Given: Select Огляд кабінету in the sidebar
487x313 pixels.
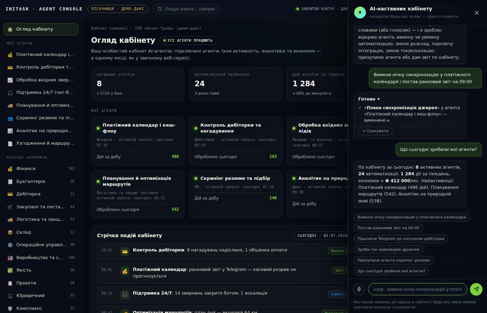Looking at the screenshot, I should [x=41, y=29].
